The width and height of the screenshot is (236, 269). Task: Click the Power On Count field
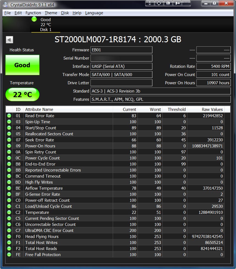click(213, 75)
